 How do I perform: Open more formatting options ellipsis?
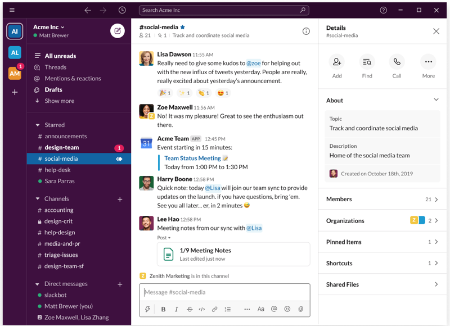(x=247, y=309)
